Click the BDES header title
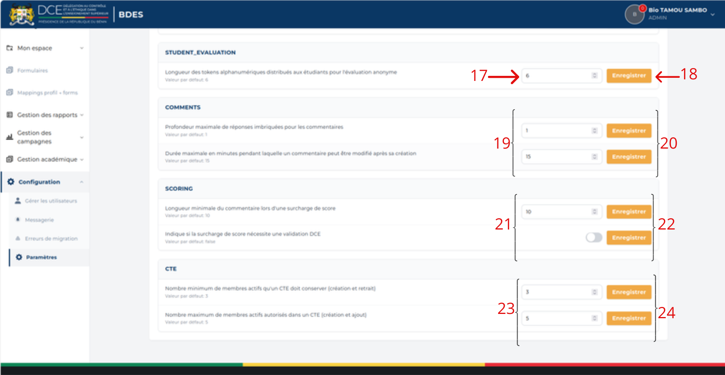Image resolution: width=725 pixels, height=375 pixels. click(x=131, y=14)
